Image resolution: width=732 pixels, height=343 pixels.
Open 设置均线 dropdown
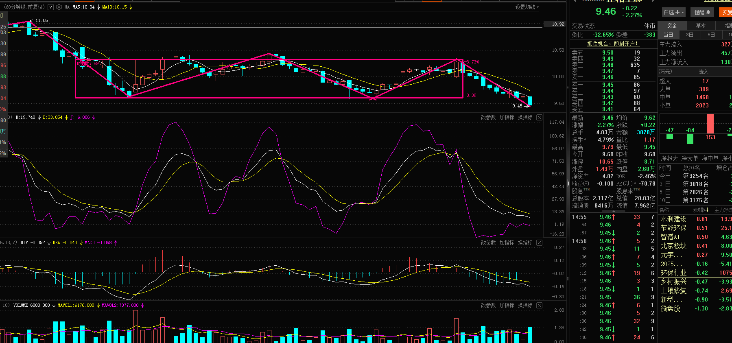(527, 7)
